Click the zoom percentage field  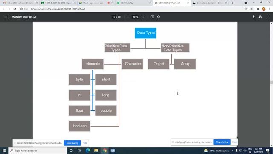136,17
